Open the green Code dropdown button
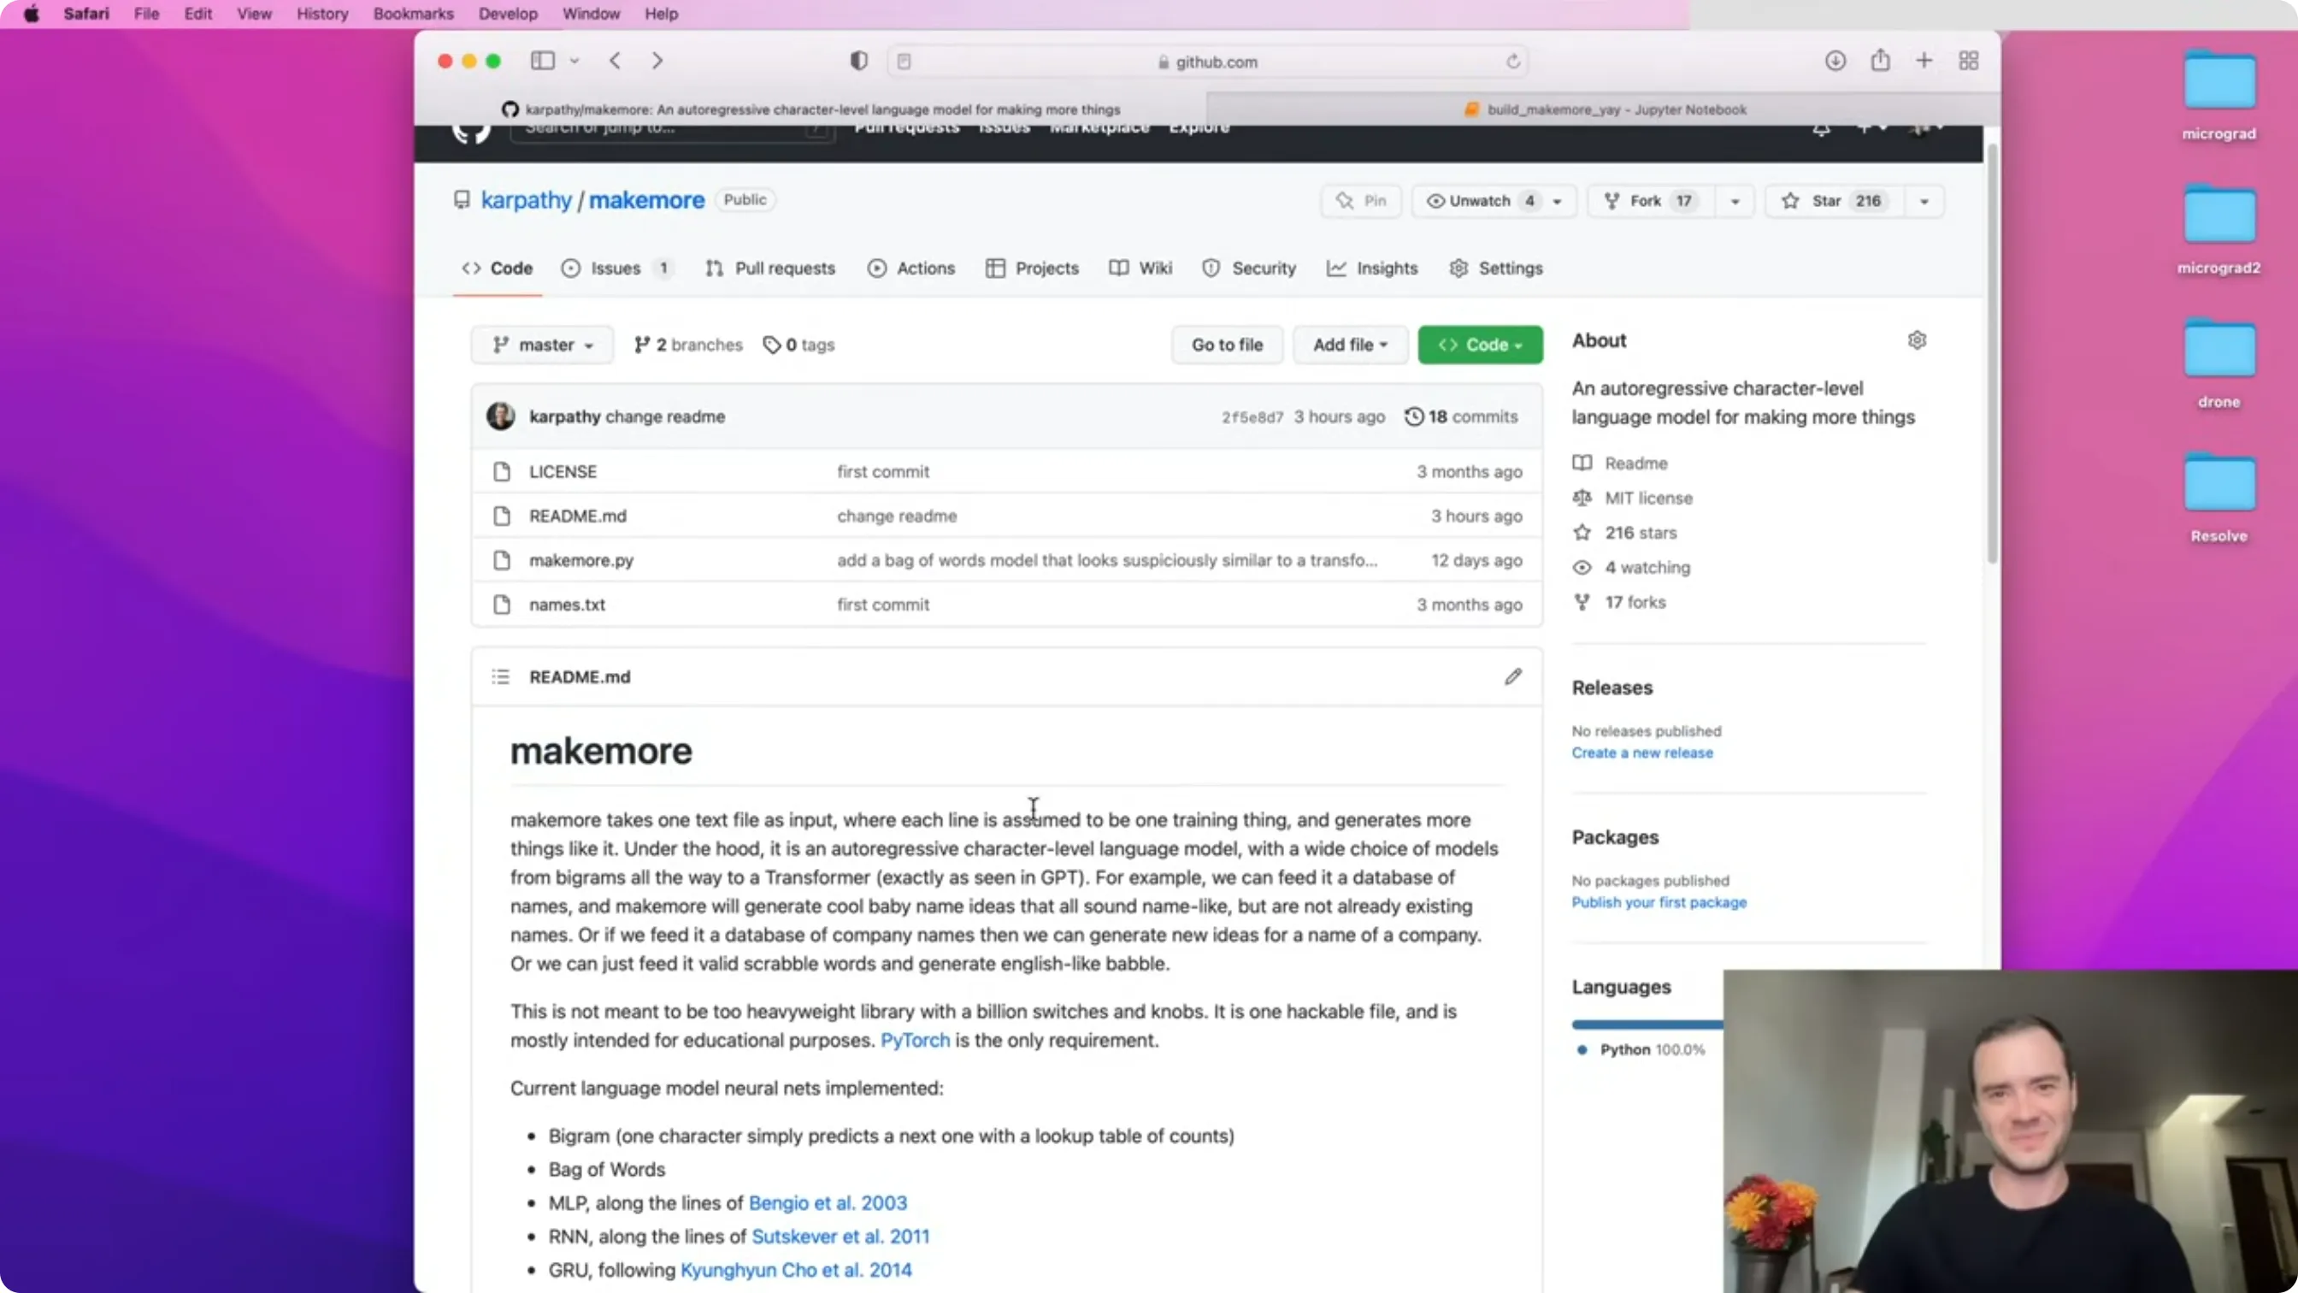2298x1293 pixels. click(1480, 345)
